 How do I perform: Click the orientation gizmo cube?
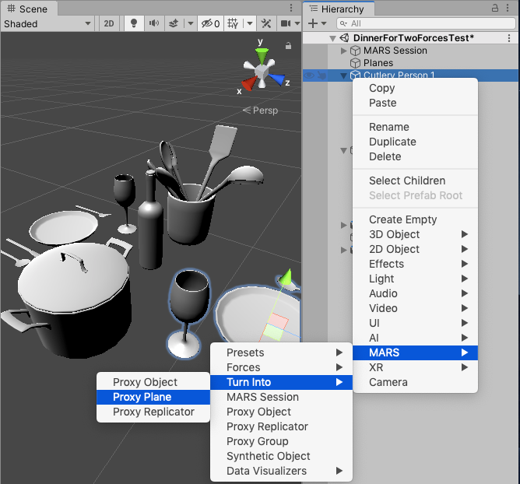point(262,73)
